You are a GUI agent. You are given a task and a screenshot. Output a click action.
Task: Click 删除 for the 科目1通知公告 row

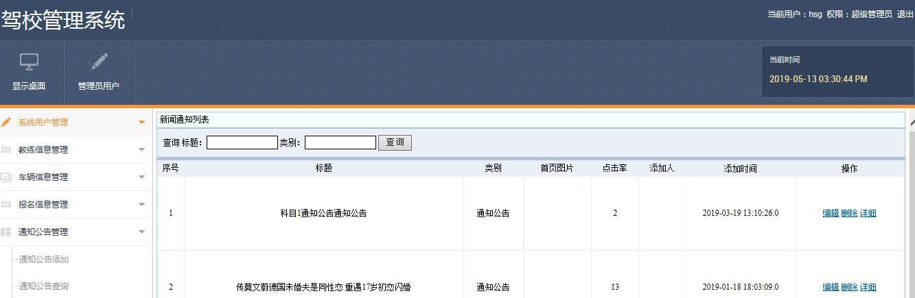coord(849,213)
